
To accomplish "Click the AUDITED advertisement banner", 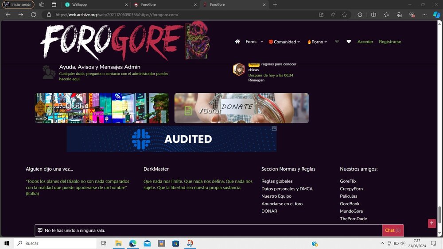I will tap(171, 139).
